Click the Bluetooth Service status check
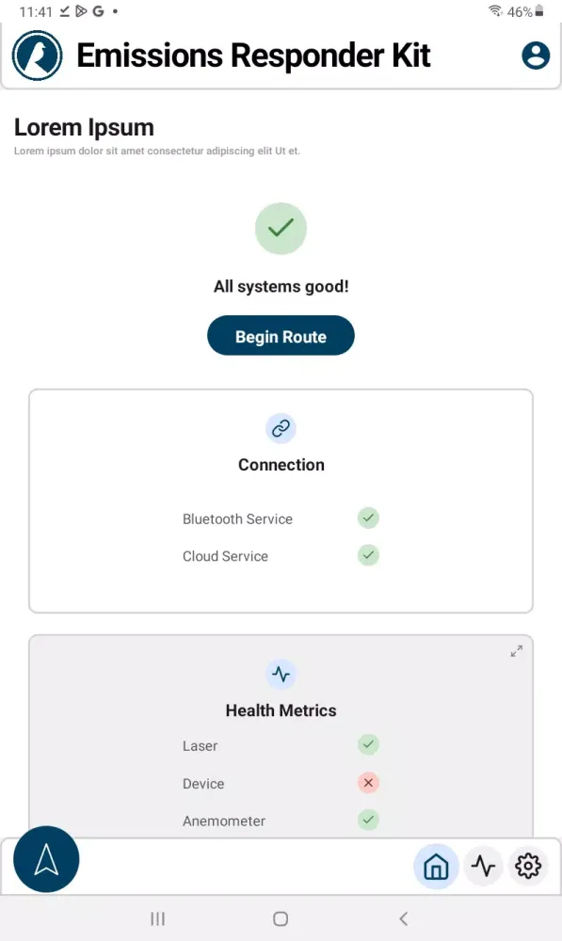 [x=368, y=518]
